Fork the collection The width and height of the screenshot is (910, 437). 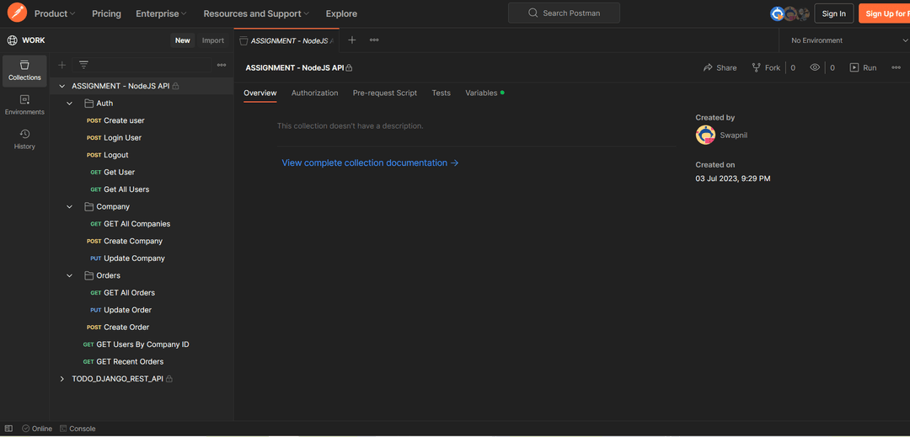(x=766, y=68)
